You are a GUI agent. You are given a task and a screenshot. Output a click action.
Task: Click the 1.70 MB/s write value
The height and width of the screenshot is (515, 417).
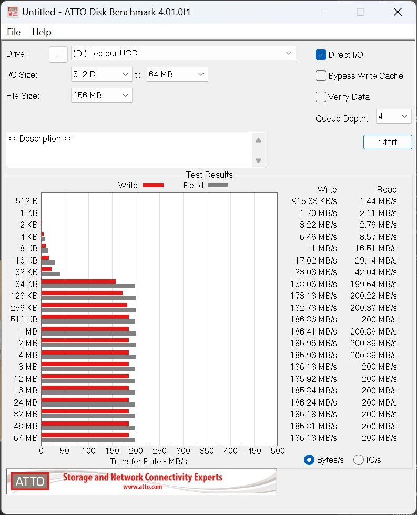point(318,213)
